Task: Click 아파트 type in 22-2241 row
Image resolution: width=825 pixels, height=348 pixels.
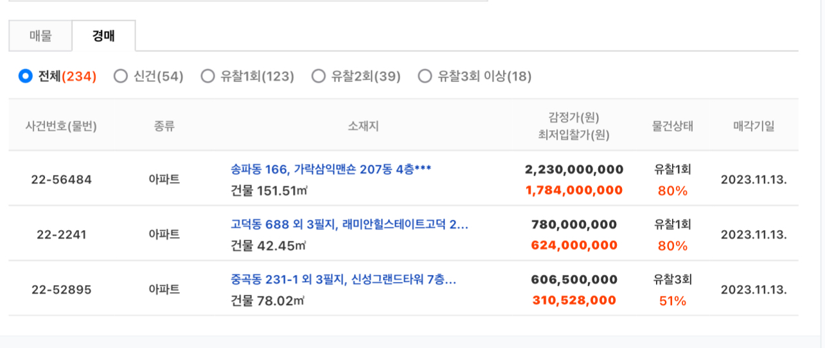Action: pos(164,235)
